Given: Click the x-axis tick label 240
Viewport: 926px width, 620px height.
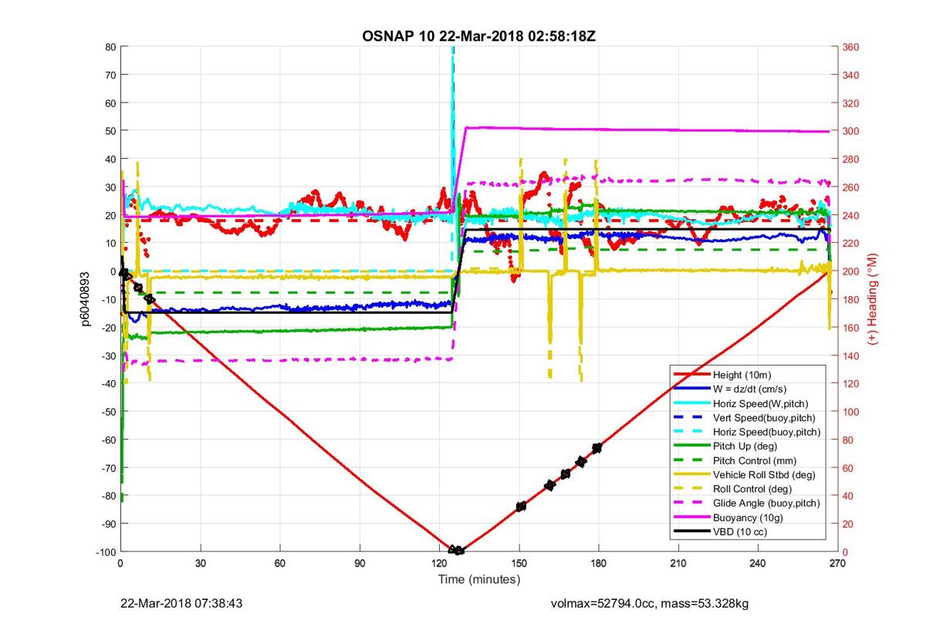Looking at the screenshot, I should (759, 564).
